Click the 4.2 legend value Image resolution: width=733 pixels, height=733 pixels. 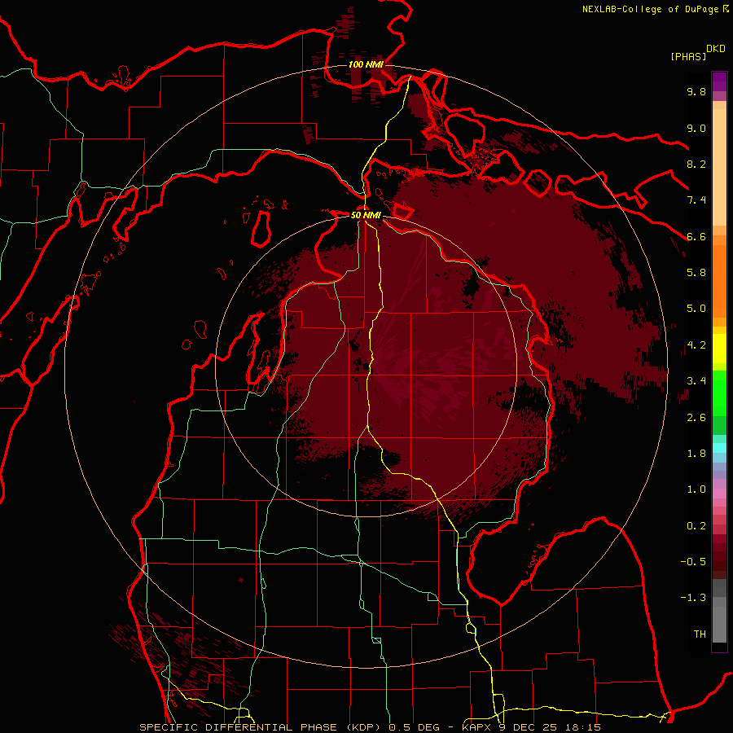pyautogui.click(x=696, y=345)
